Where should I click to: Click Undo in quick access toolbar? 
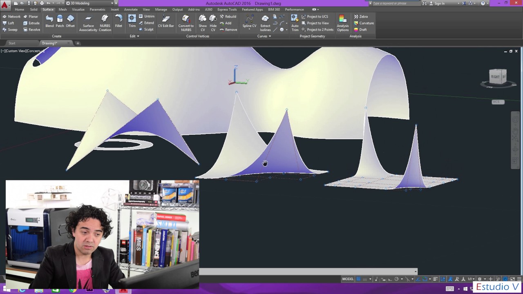tap(48, 3)
